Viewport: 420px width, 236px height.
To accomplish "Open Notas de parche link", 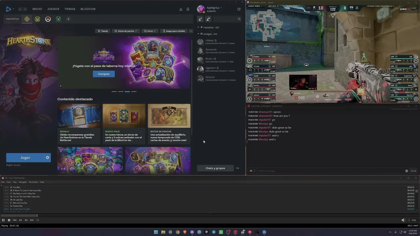I will click(x=126, y=31).
